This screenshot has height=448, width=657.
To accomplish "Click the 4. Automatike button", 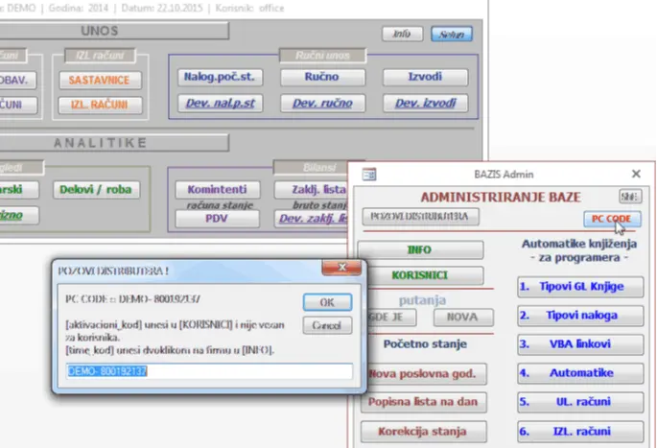I will [571, 374].
